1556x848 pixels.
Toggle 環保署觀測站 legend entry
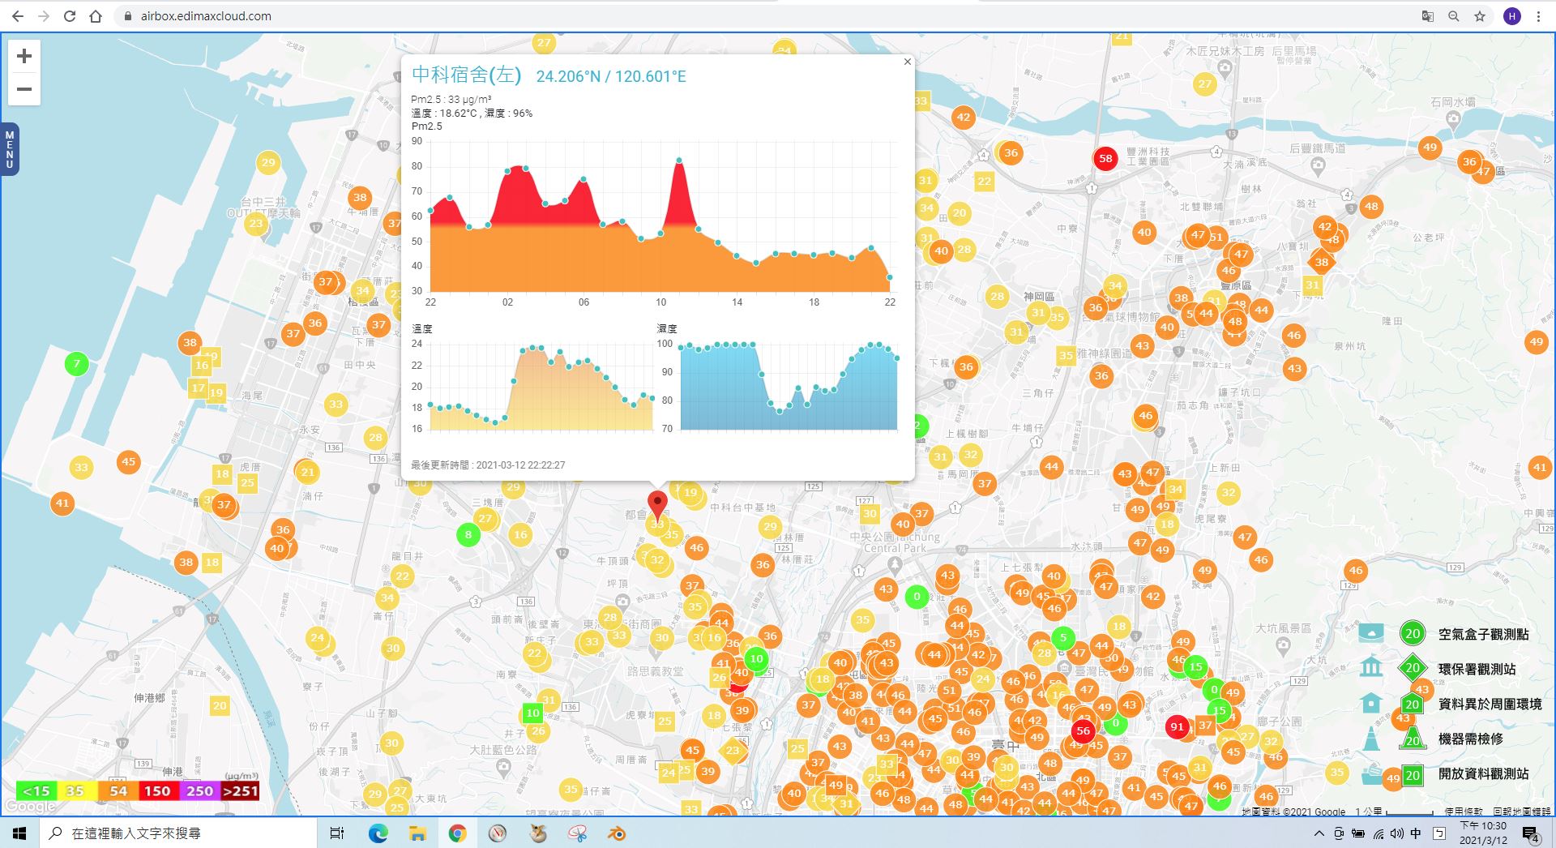[1477, 669]
